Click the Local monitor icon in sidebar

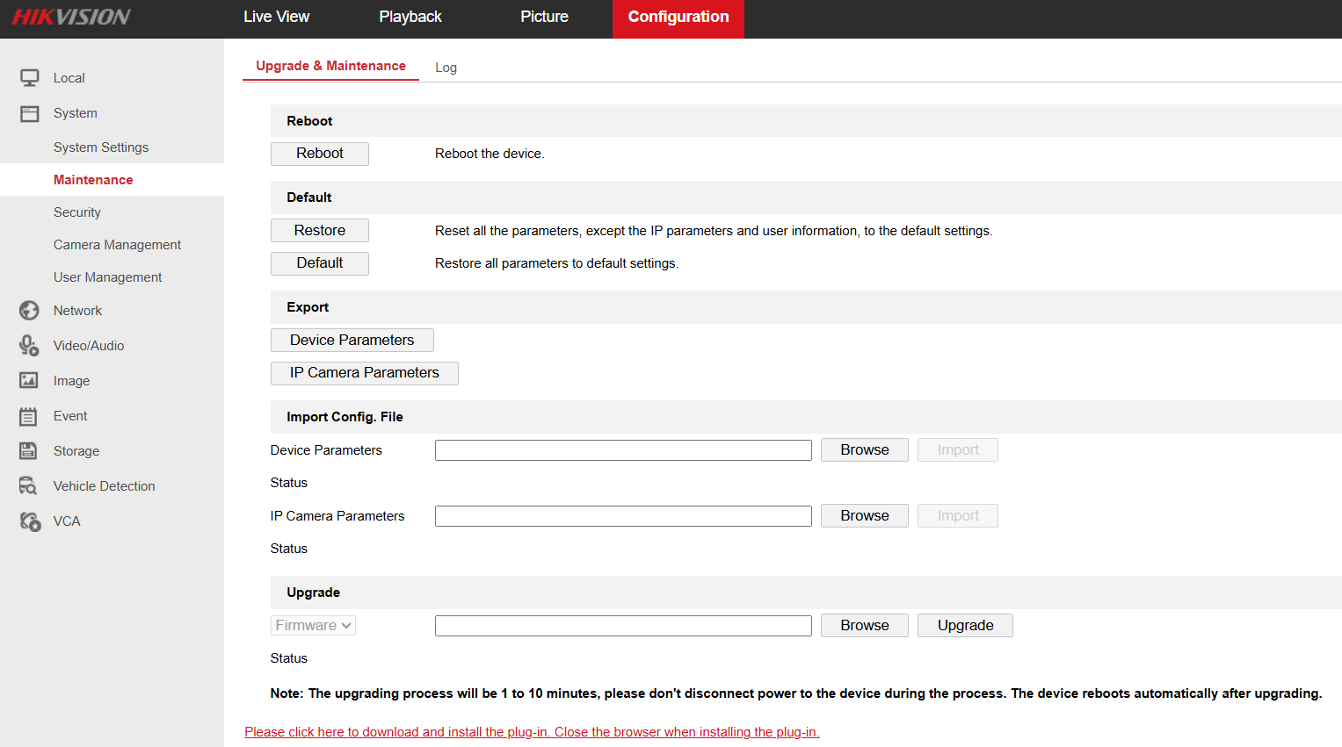30,78
